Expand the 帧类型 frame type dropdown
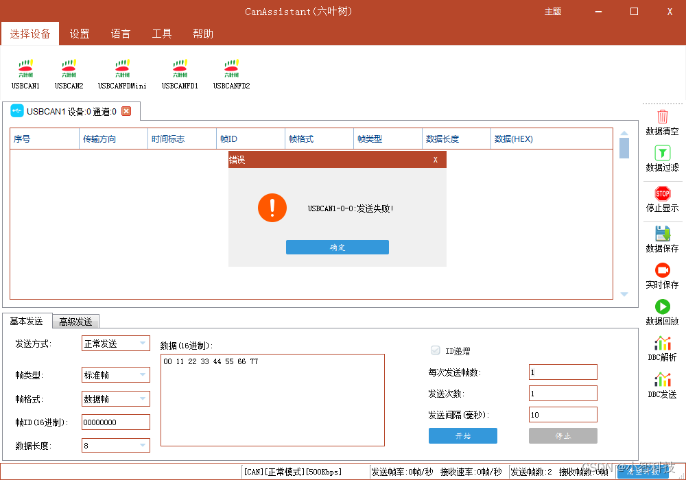This screenshot has height=480, width=686. pyautogui.click(x=115, y=374)
